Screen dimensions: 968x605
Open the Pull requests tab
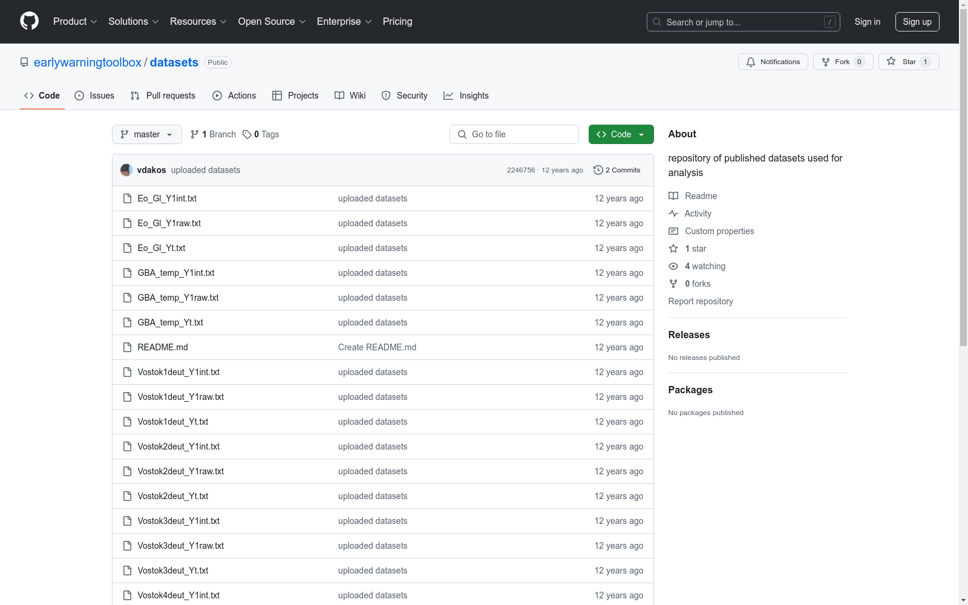[163, 96]
